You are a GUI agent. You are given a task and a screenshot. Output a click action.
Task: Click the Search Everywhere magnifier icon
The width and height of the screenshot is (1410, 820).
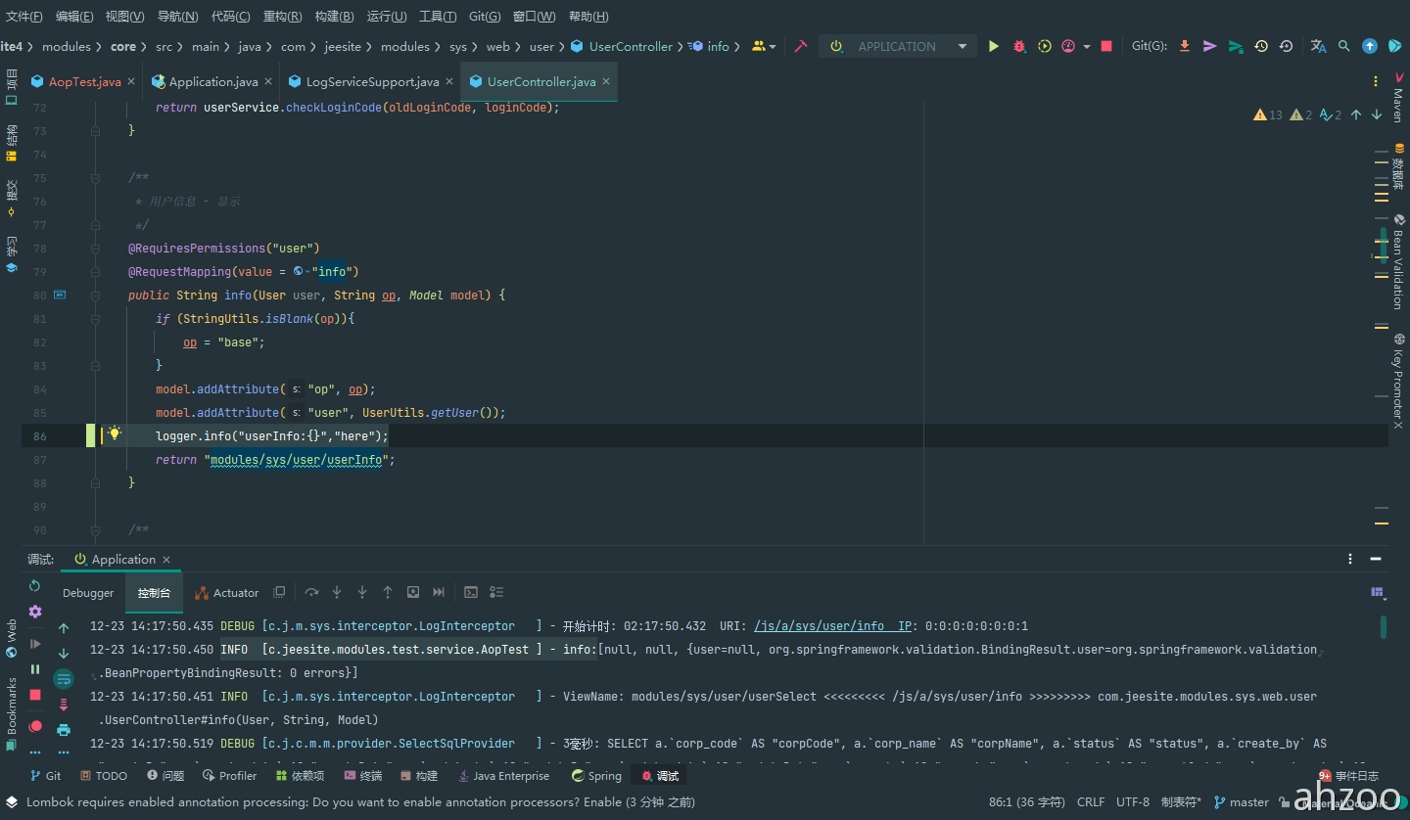tap(1343, 46)
